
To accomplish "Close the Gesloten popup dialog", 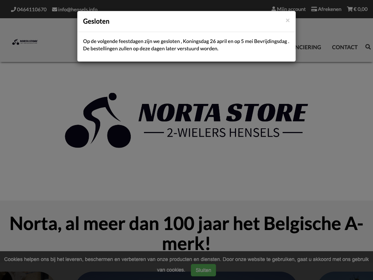I will coord(288,20).
